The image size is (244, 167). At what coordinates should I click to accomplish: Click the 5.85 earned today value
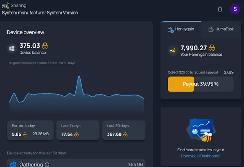16,134
